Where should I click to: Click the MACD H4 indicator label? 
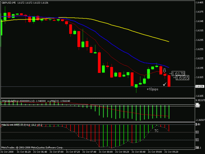(22, 125)
